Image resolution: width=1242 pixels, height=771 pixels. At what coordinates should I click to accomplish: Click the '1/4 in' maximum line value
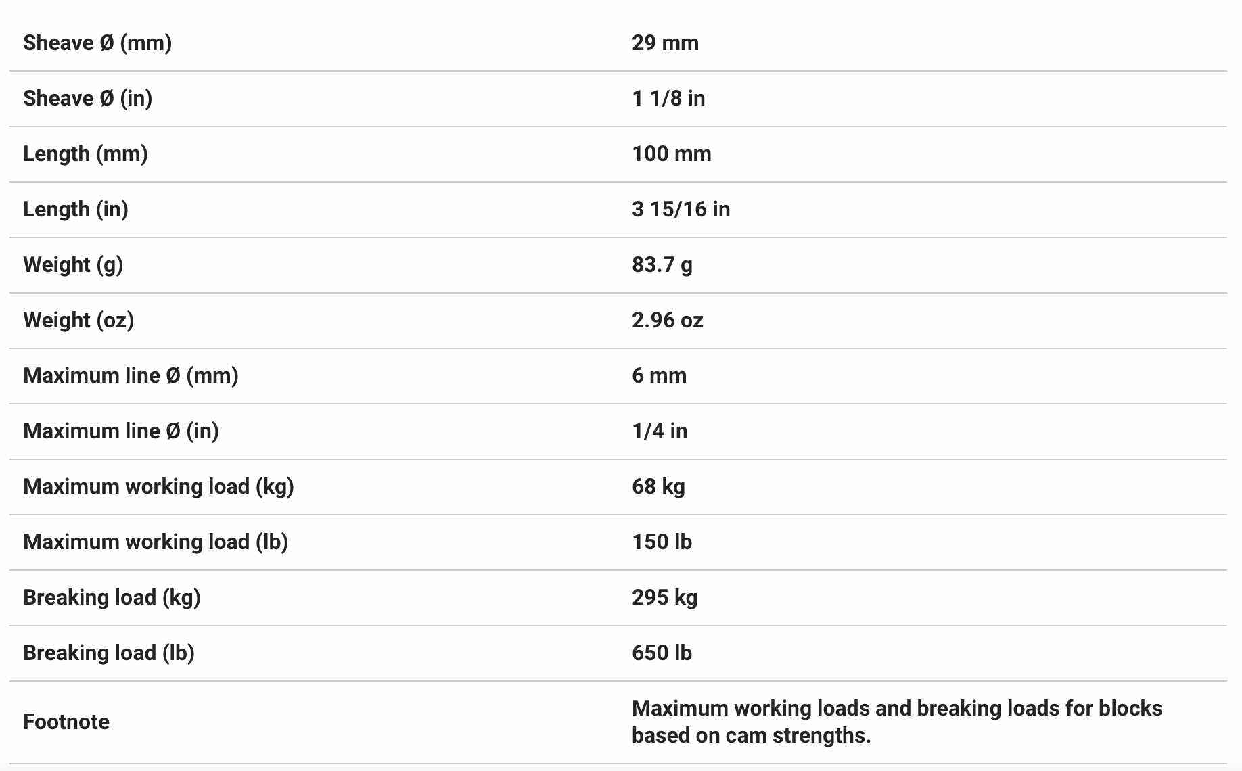660,431
